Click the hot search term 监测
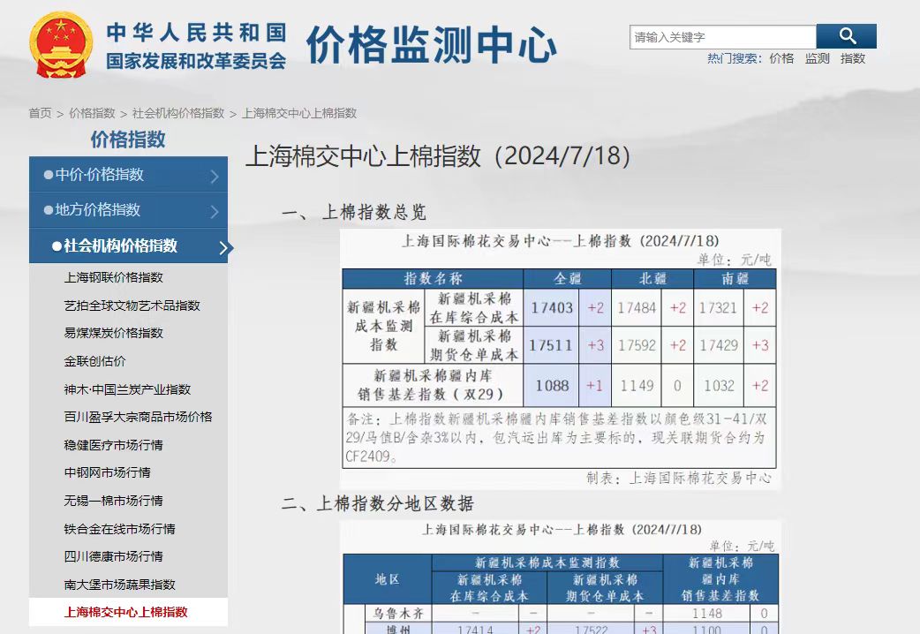Viewport: 920px width, 634px height. [817, 58]
